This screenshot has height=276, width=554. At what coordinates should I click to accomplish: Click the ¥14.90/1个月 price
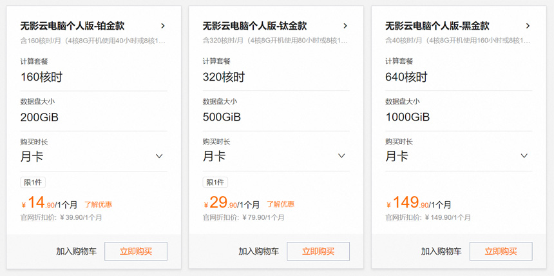49,203
